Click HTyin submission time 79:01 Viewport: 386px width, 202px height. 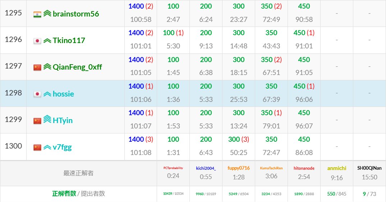[271, 126]
